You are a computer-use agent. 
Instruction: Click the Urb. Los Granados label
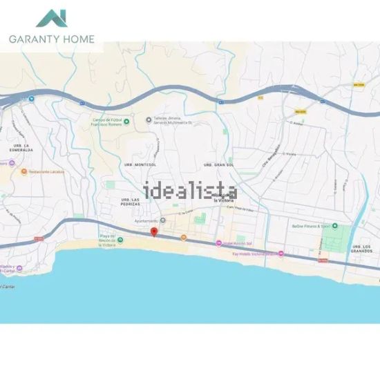click(x=361, y=249)
